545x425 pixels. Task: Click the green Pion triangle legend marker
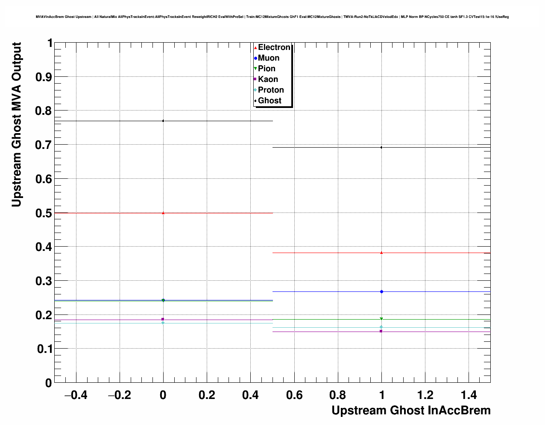point(255,69)
